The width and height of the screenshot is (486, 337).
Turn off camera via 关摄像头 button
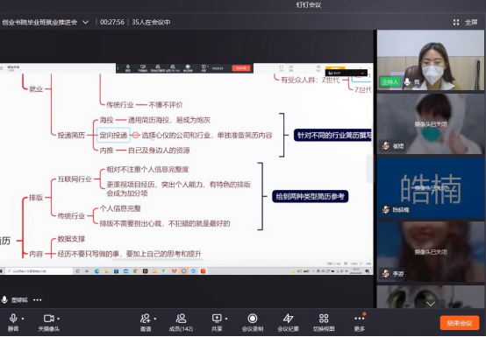pos(48,322)
